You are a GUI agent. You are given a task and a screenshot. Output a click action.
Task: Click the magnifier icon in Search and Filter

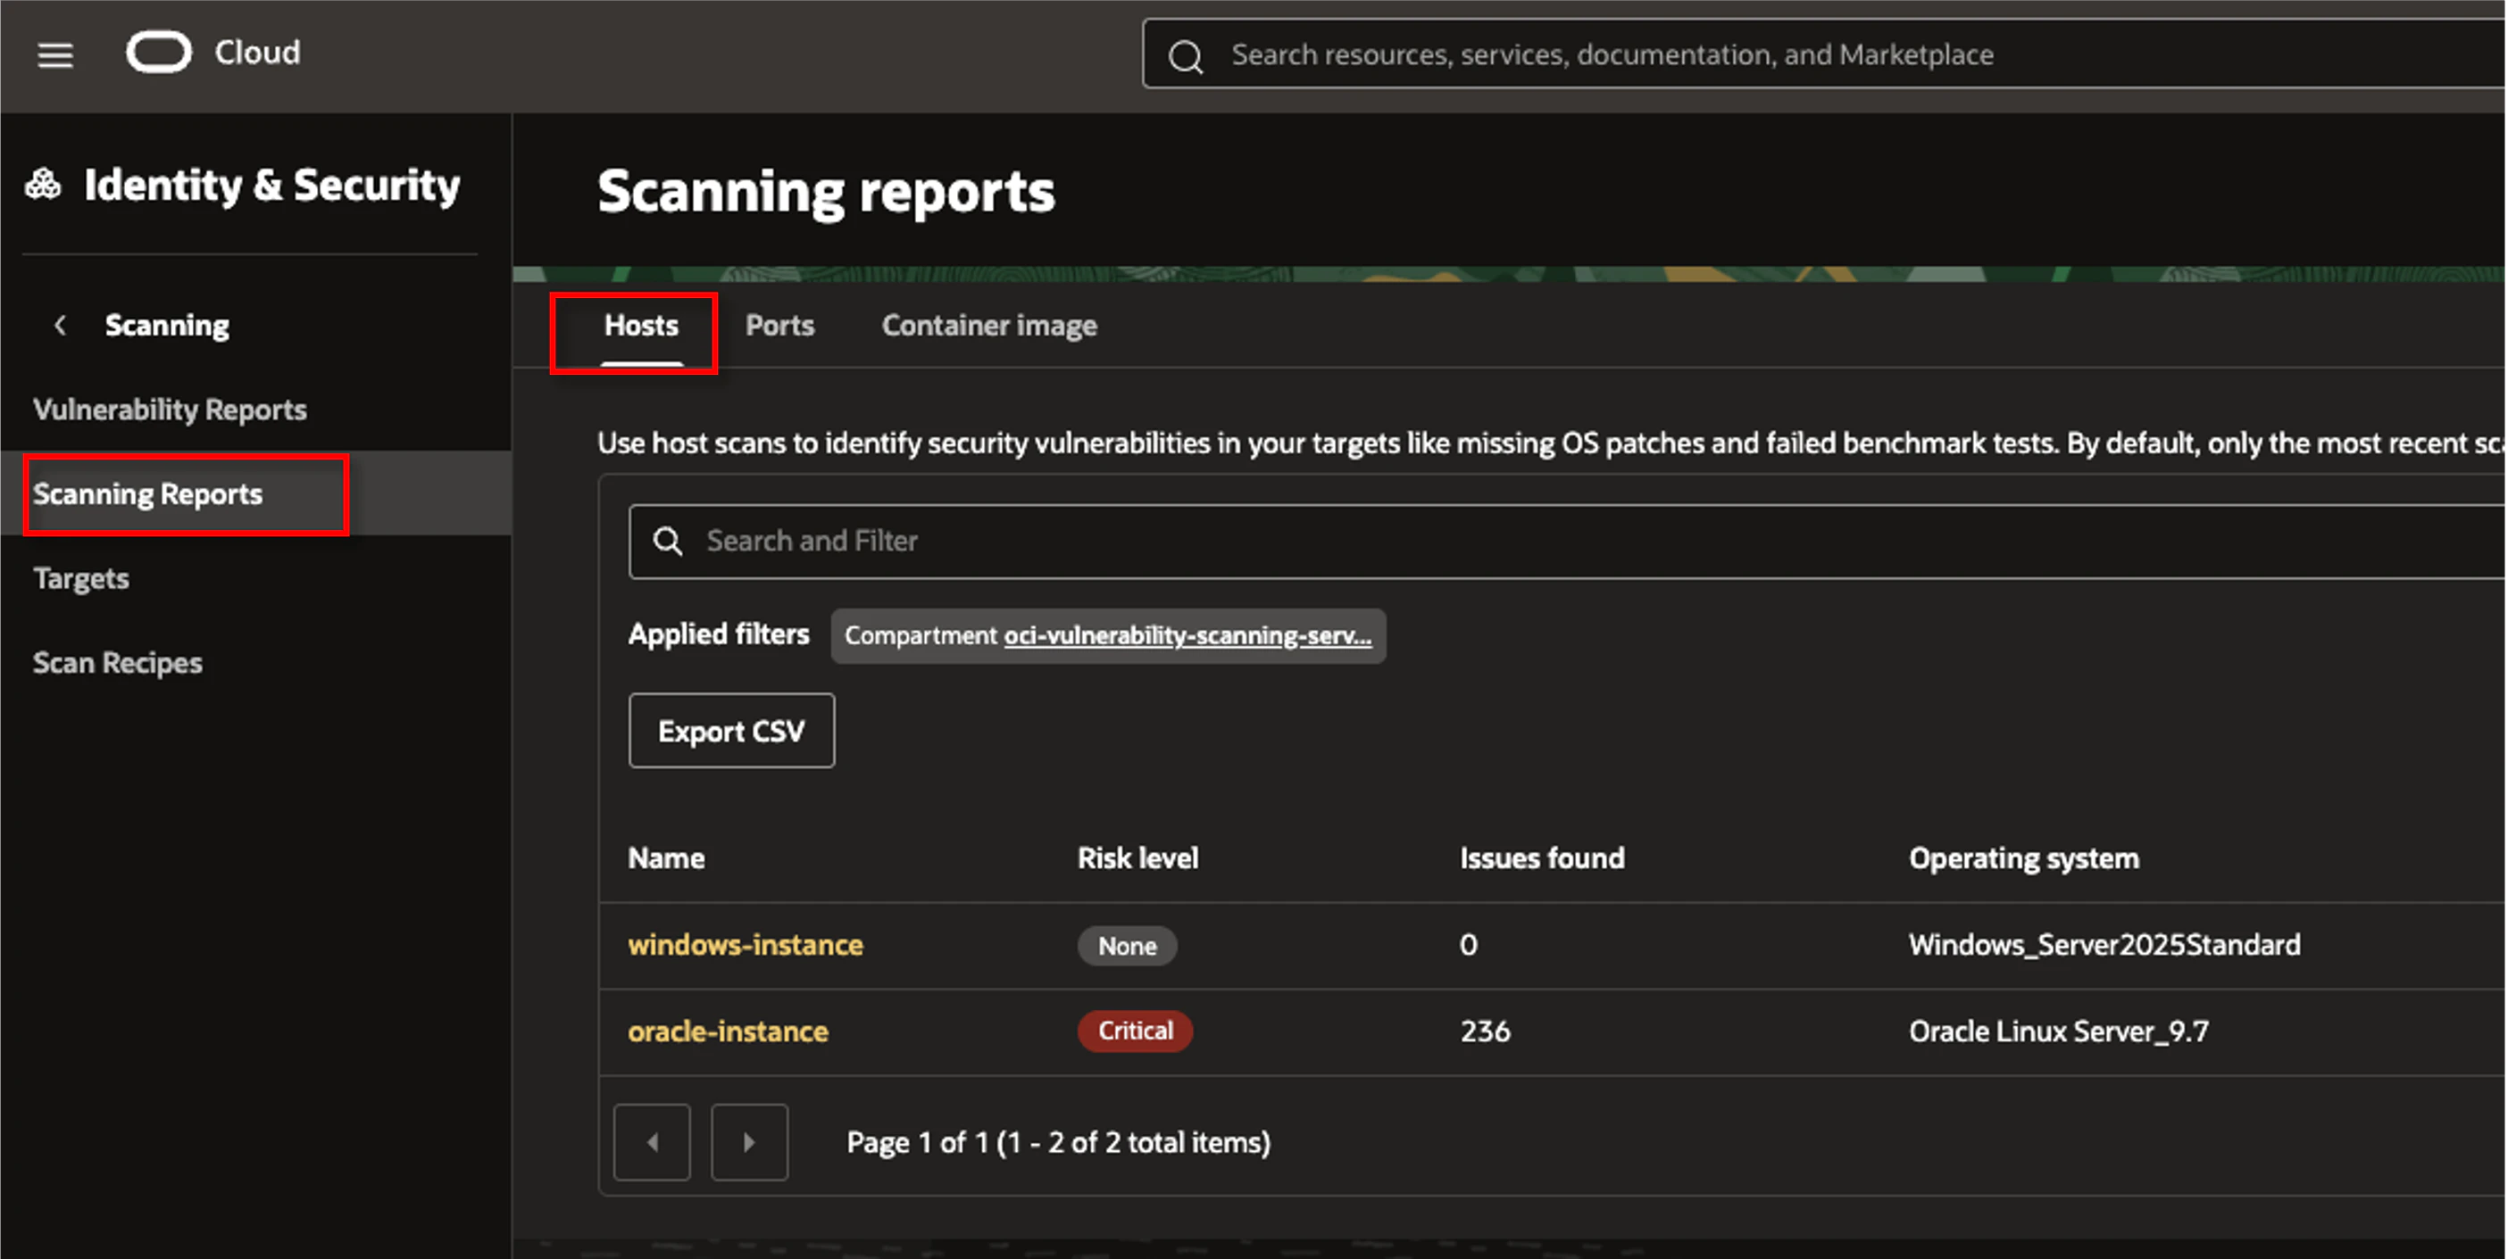point(668,541)
